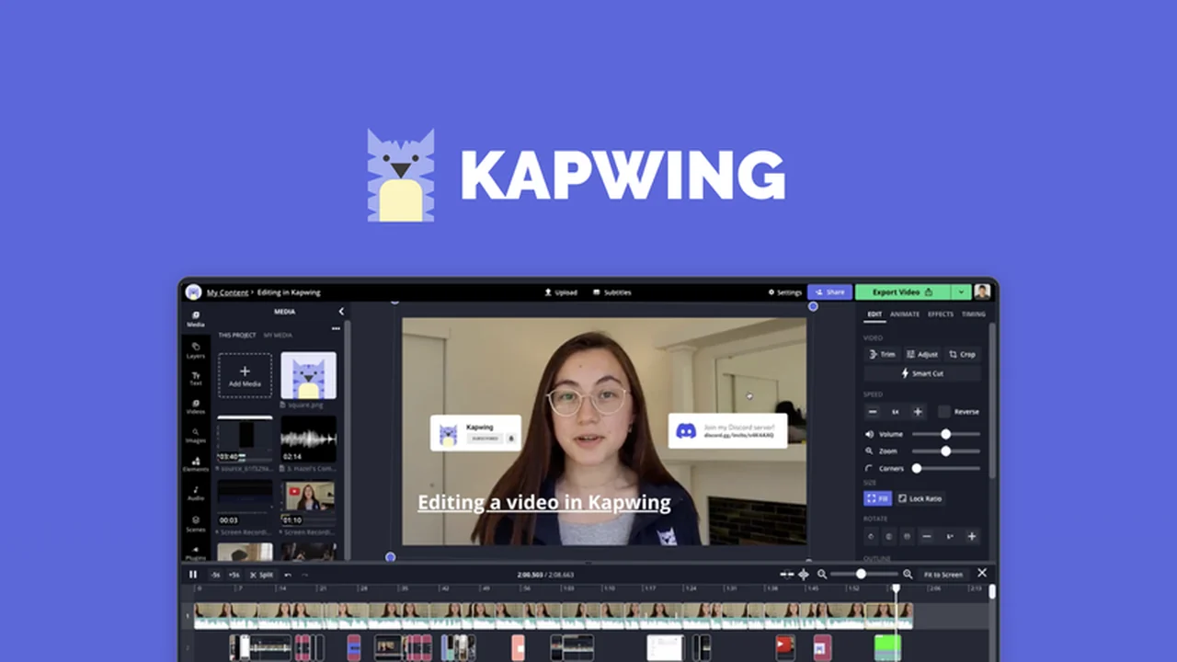The width and height of the screenshot is (1177, 662).
Task: Enable the Reverse checkbox
Action: (x=943, y=412)
